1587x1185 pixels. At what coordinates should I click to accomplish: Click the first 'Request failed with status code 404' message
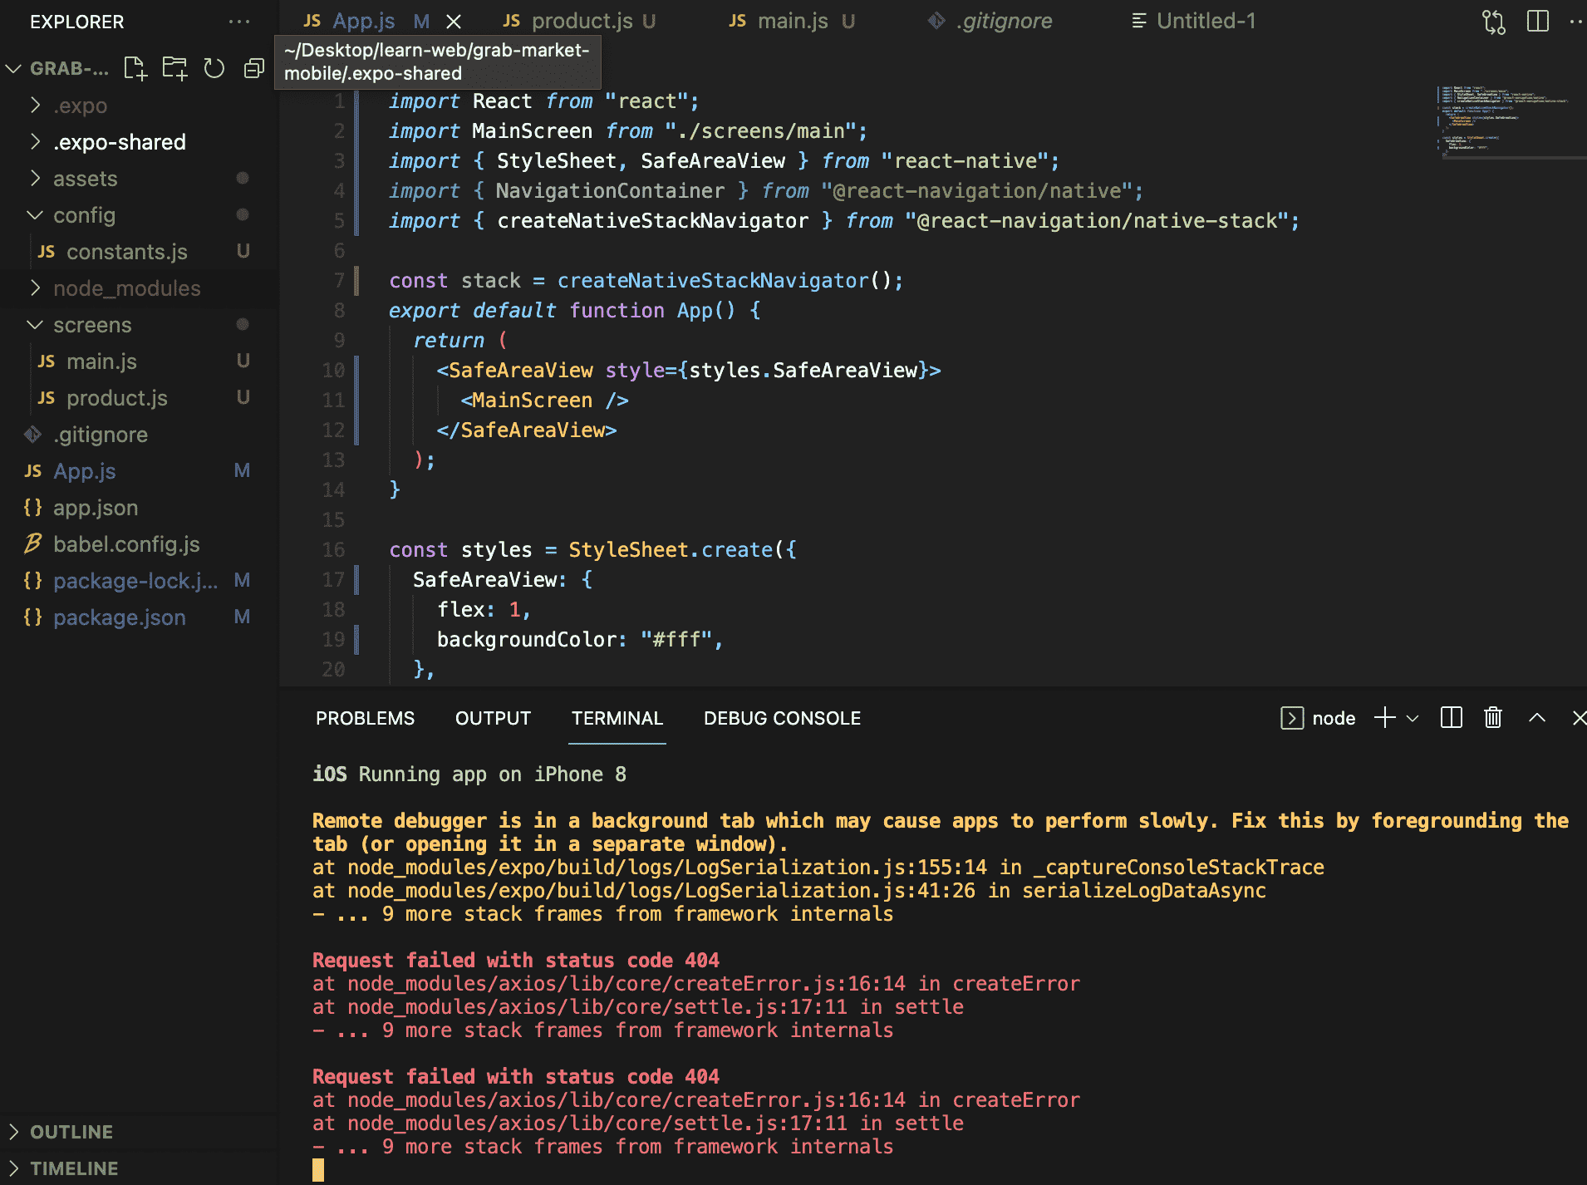tap(516, 961)
